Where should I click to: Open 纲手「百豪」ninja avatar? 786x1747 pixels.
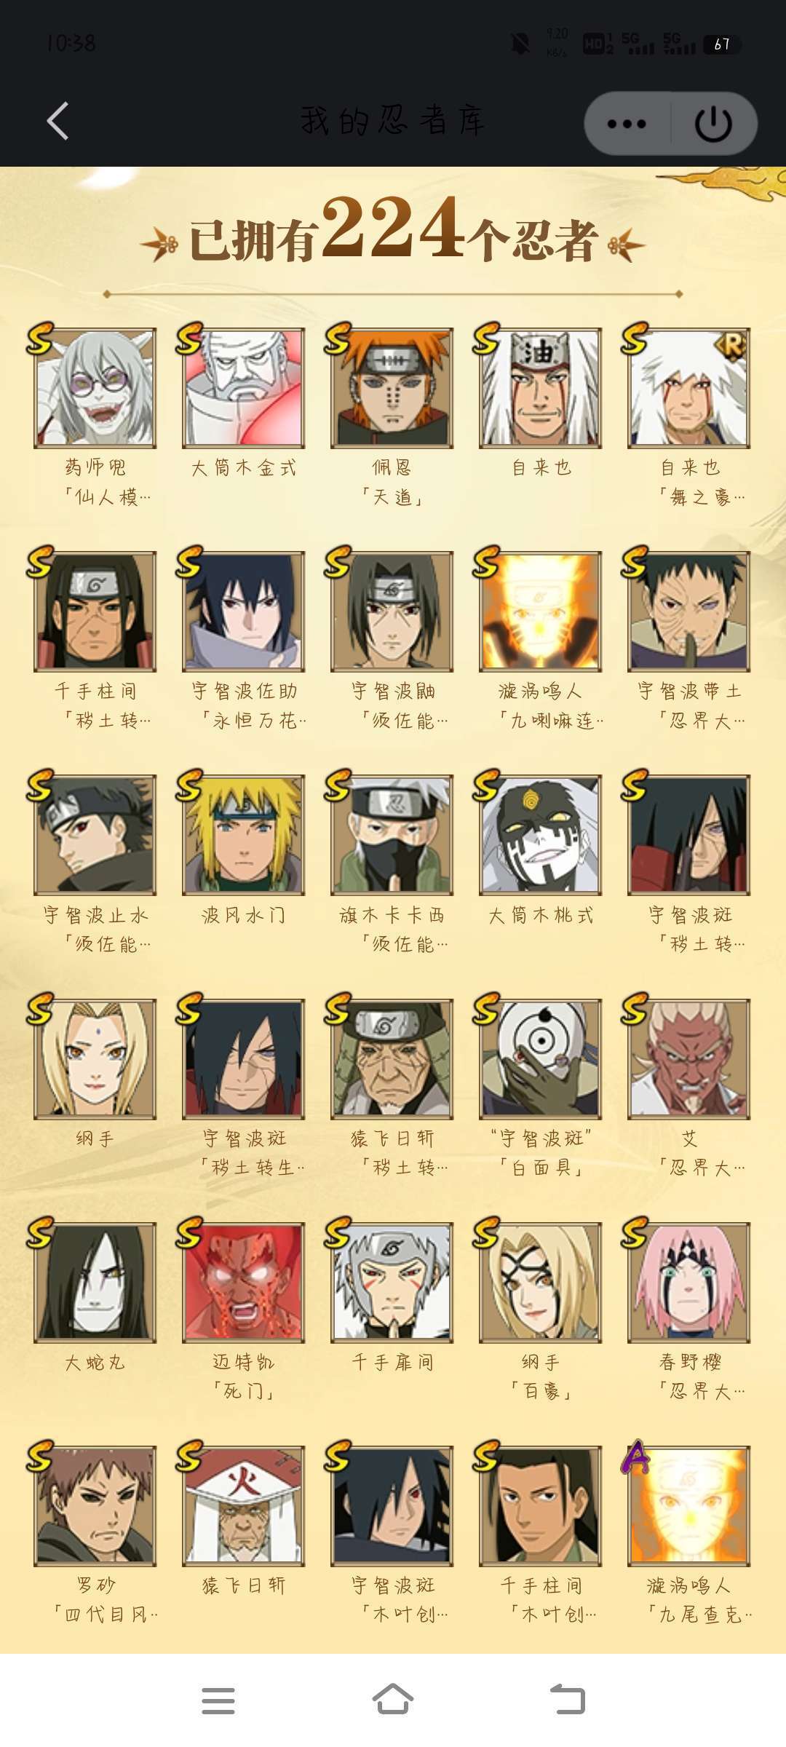541,1282
